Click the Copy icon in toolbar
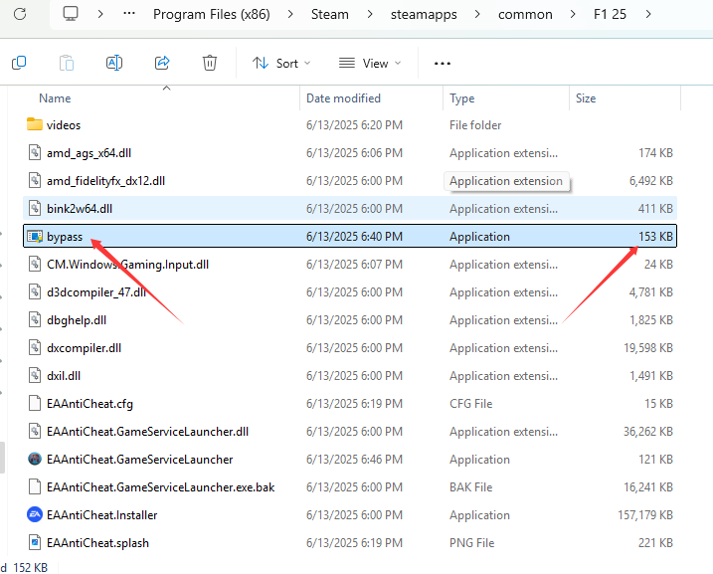713x574 pixels. tap(19, 63)
